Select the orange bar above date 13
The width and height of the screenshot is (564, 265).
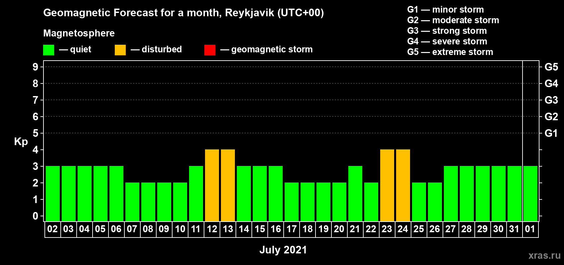pos(228,185)
